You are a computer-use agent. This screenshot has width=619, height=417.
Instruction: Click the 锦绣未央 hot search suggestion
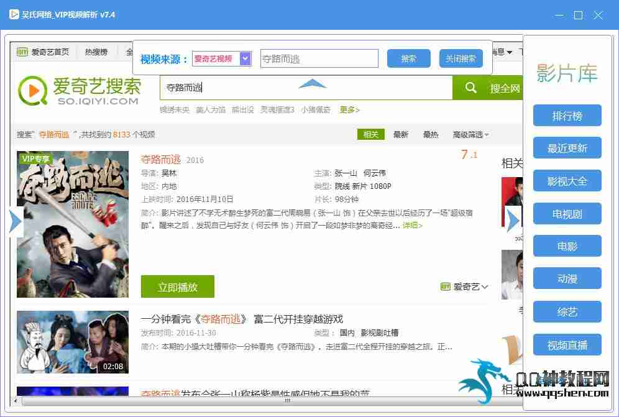coord(175,110)
